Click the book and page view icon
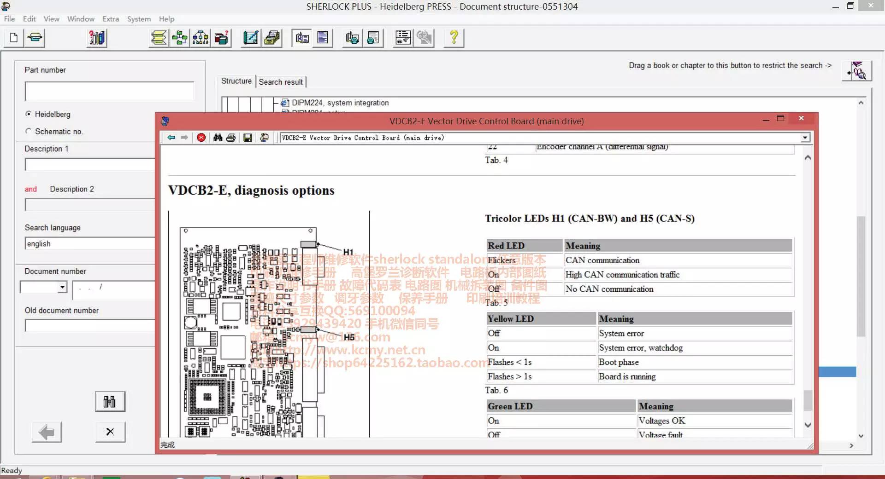885x479 pixels. (x=302, y=38)
